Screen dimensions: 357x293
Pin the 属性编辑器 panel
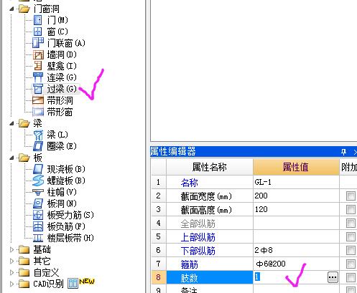[x=343, y=152]
